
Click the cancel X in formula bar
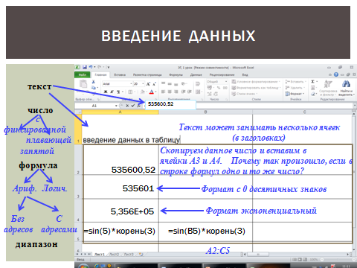(x=127, y=106)
